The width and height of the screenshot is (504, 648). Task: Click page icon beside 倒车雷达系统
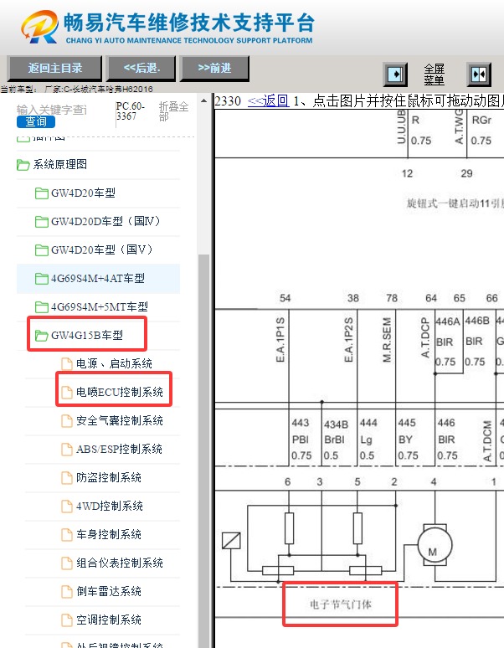[66, 591]
